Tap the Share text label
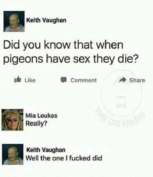This screenshot has height=177, width=153. coord(137,80)
